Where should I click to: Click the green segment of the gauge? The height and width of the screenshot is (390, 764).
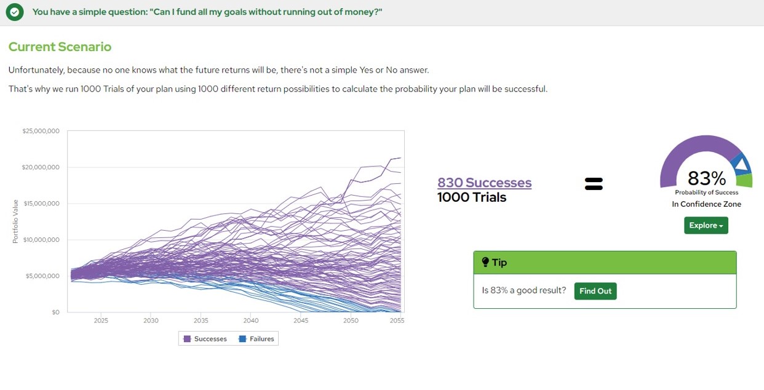pos(744,180)
